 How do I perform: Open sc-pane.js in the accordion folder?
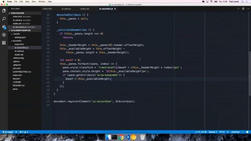pos(25,51)
